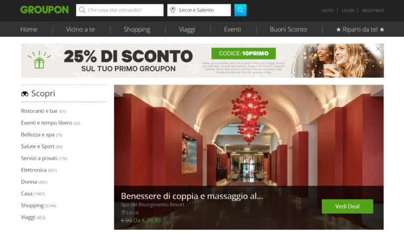404x233 pixels.
Task: Click the Groupon logo
Action: click(x=44, y=10)
